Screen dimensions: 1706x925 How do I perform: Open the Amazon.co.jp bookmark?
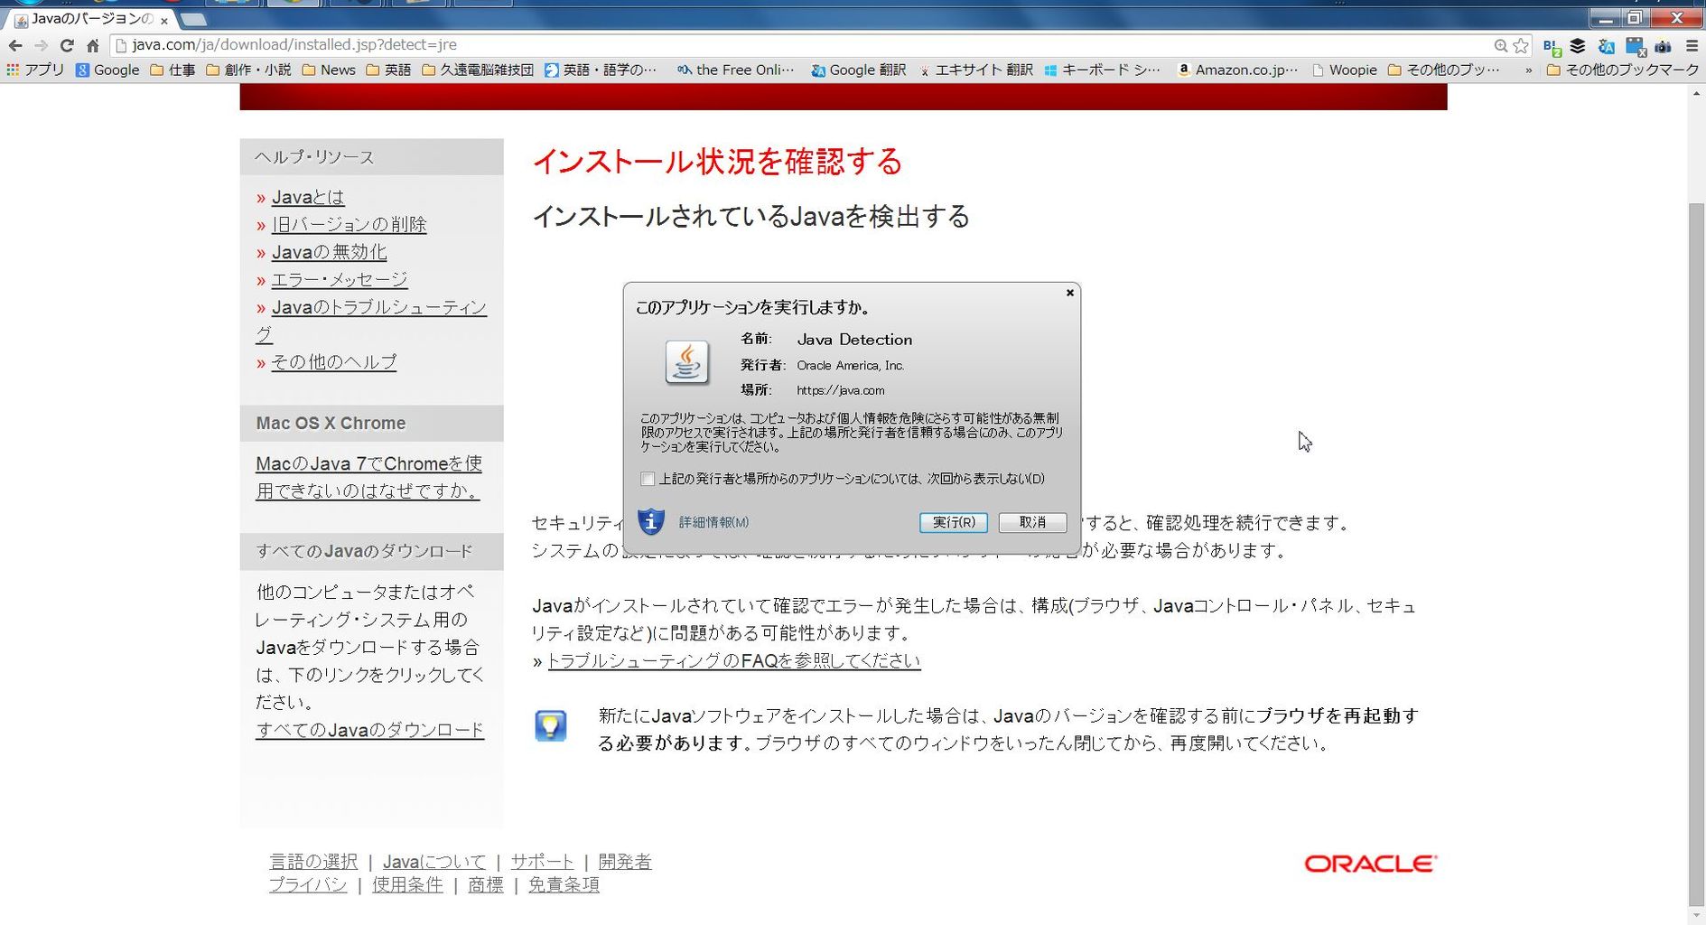coord(1238,70)
